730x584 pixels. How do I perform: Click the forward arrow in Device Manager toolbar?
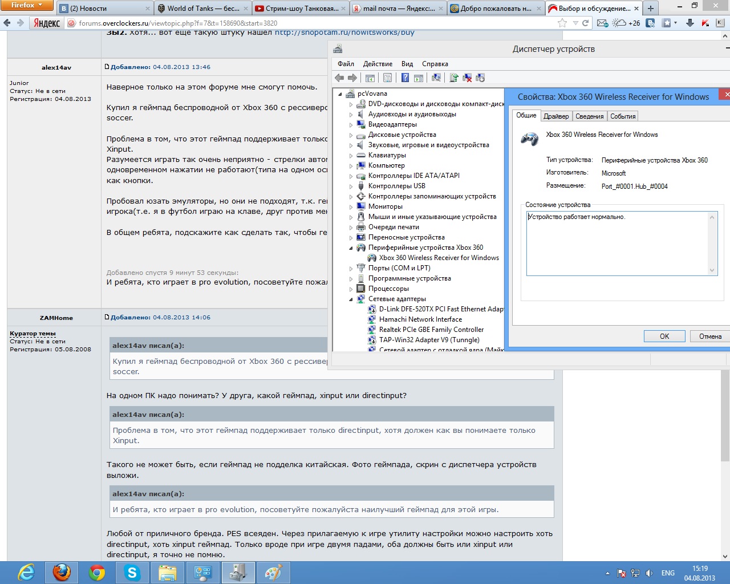pyautogui.click(x=352, y=78)
